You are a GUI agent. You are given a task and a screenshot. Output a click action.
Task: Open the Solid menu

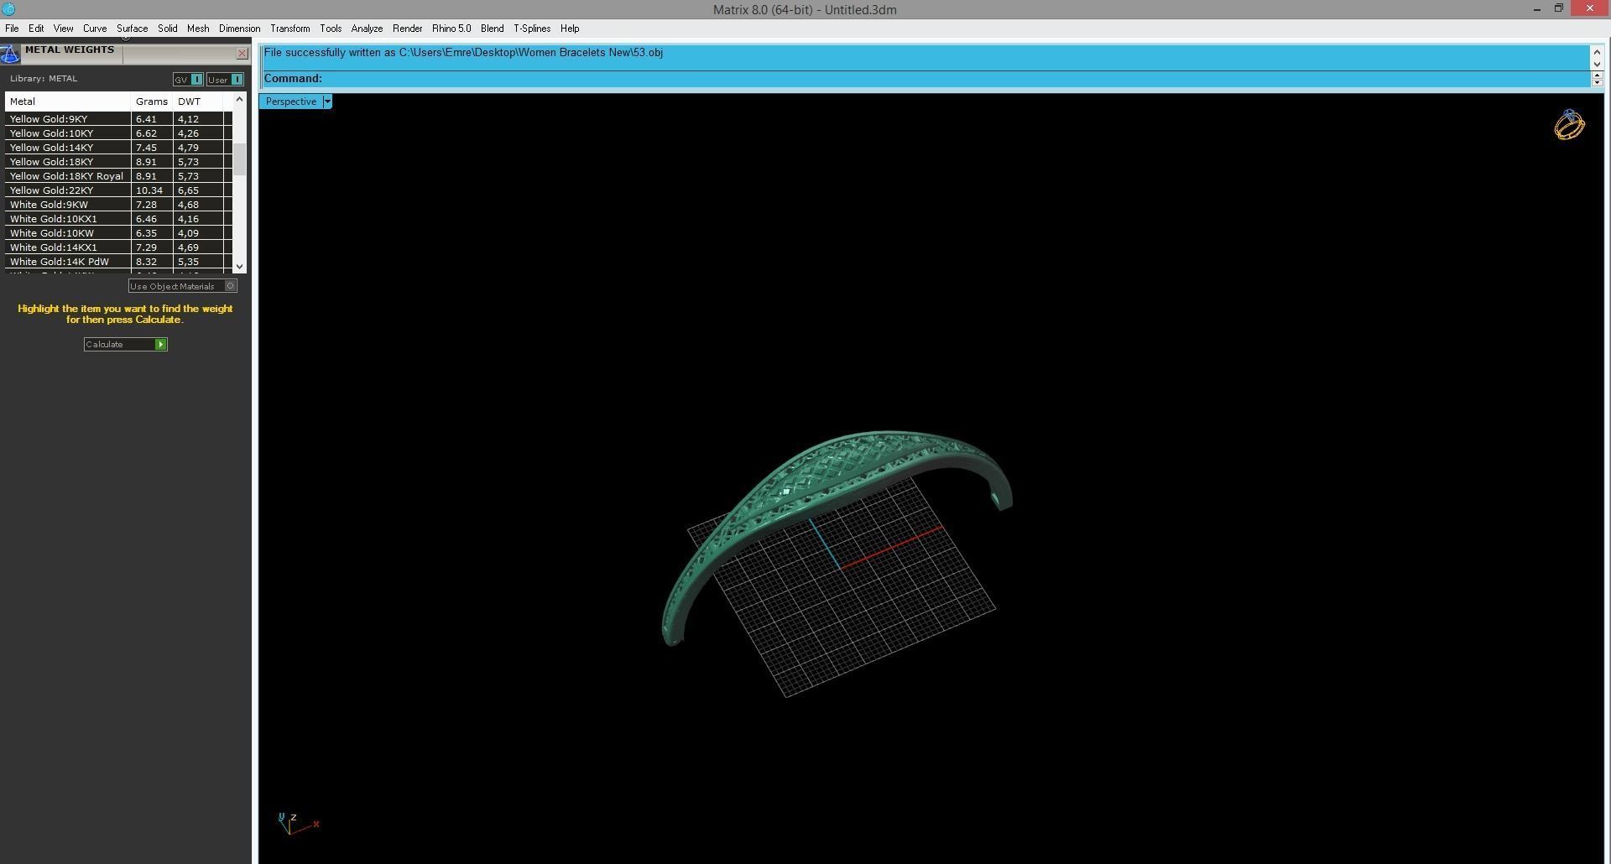point(168,29)
